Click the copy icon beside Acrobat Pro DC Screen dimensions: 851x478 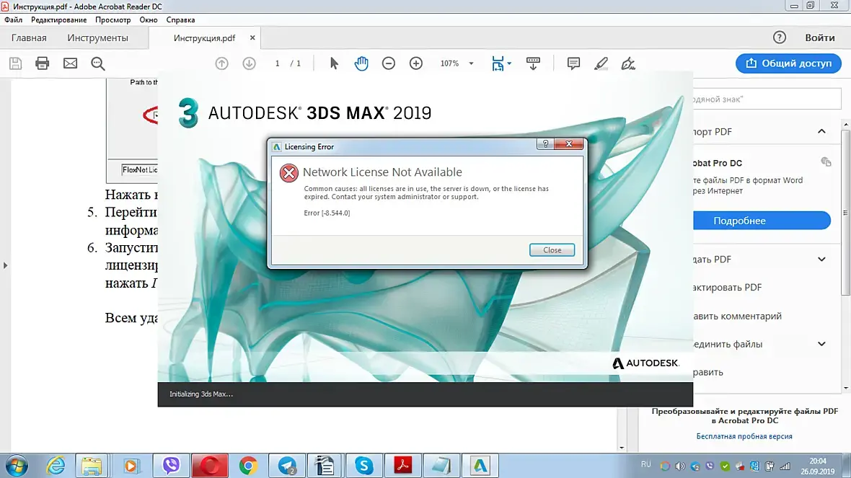[x=826, y=161]
